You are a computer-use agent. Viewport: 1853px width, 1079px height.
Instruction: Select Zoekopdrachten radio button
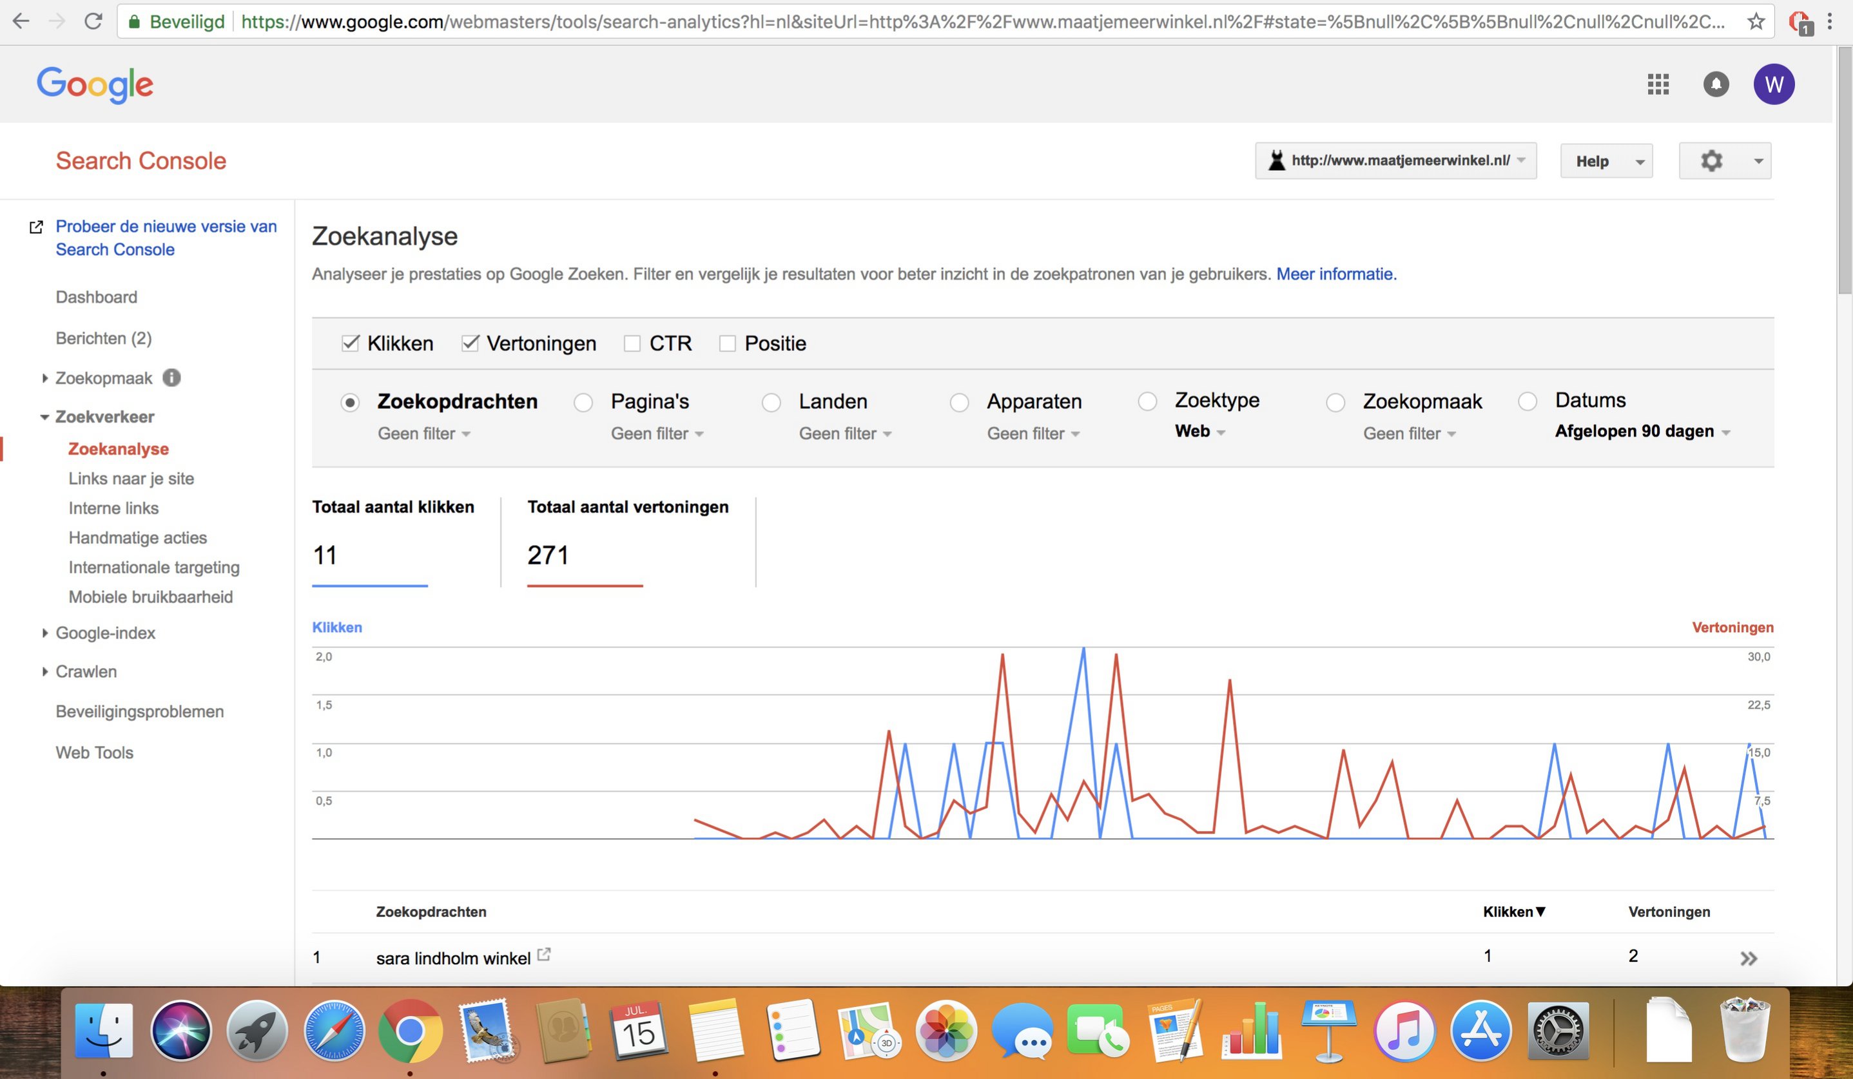coord(350,402)
